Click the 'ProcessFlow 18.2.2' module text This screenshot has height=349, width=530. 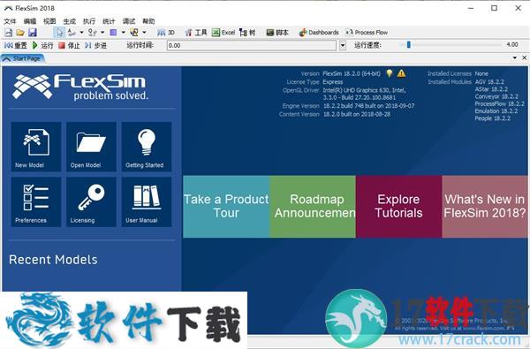point(500,104)
